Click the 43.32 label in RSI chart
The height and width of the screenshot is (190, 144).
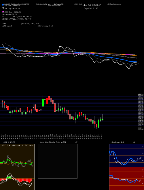pyautogui.click(x=140, y=180)
